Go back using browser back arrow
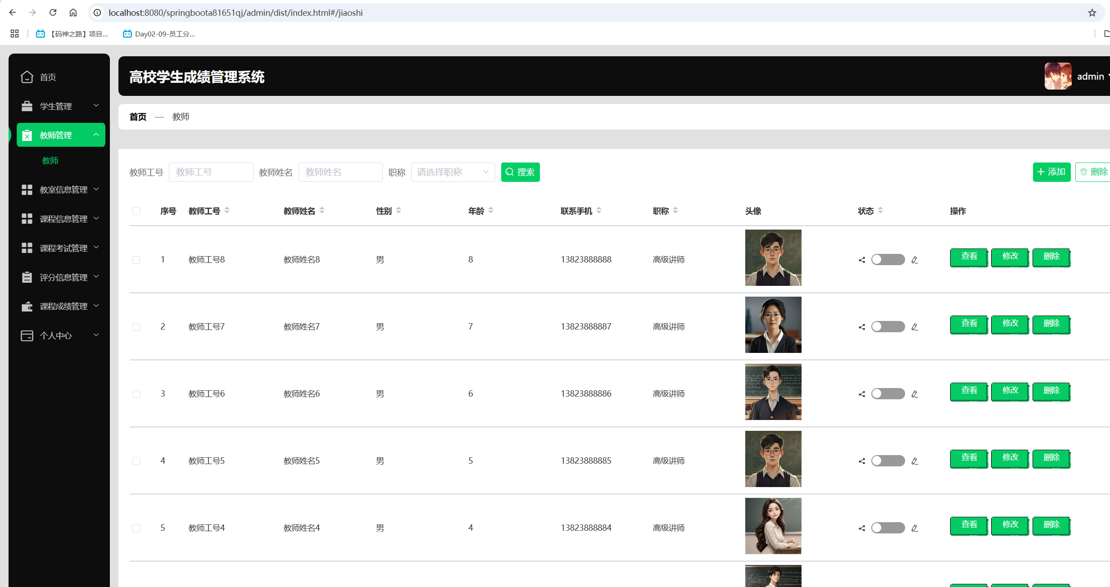The height and width of the screenshot is (587, 1110). pyautogui.click(x=13, y=13)
